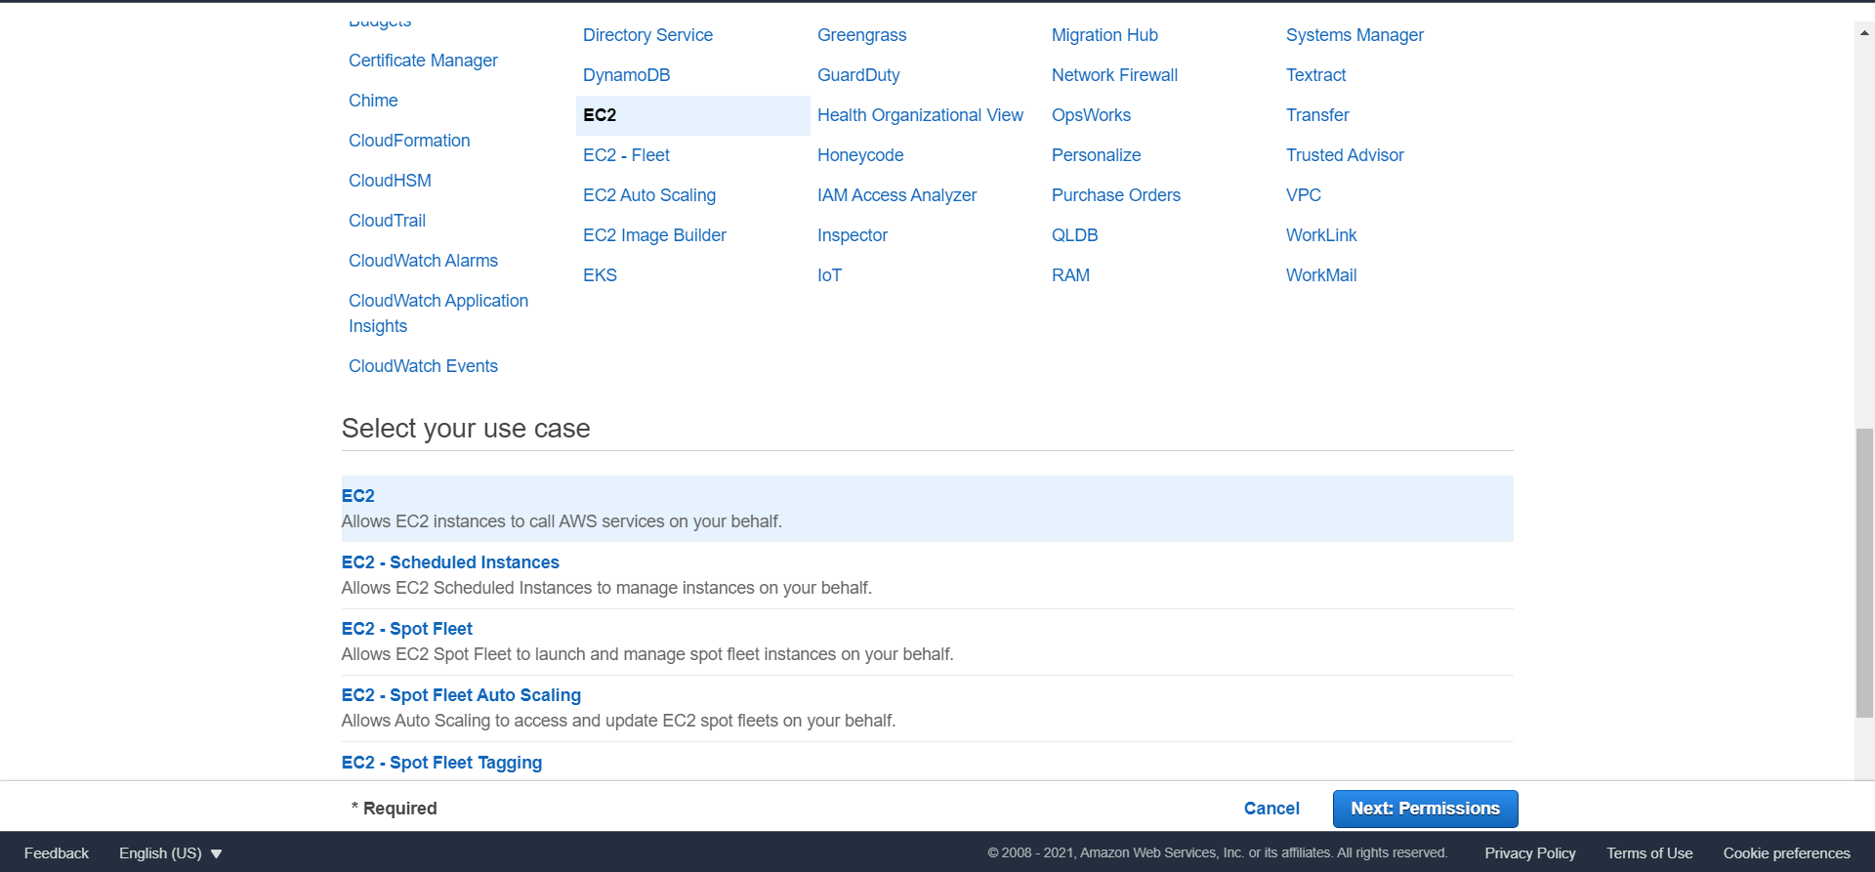The height and width of the screenshot is (872, 1875).
Task: Select the EKS service
Action: click(600, 275)
